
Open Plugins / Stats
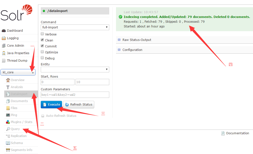[21, 122]
